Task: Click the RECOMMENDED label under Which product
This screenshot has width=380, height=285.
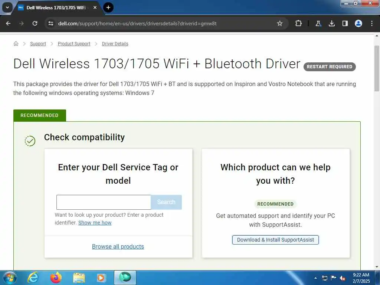Action: point(275,204)
